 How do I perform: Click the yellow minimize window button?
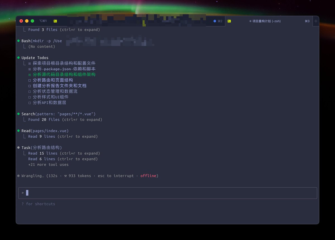[x=27, y=21]
